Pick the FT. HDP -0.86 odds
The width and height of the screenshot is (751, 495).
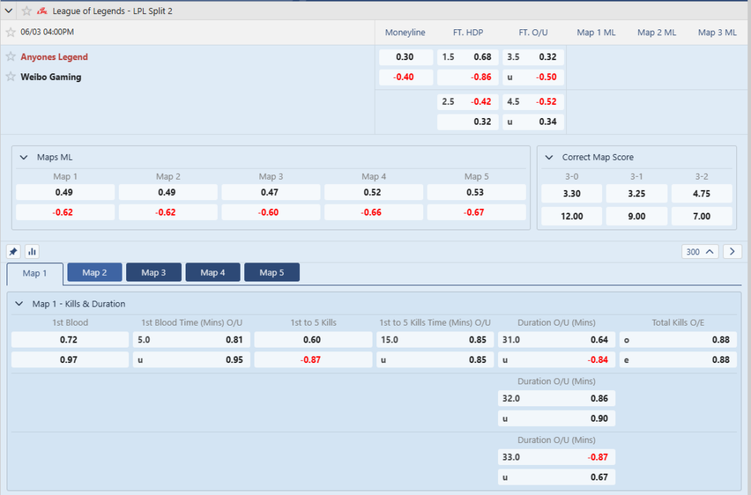467,77
